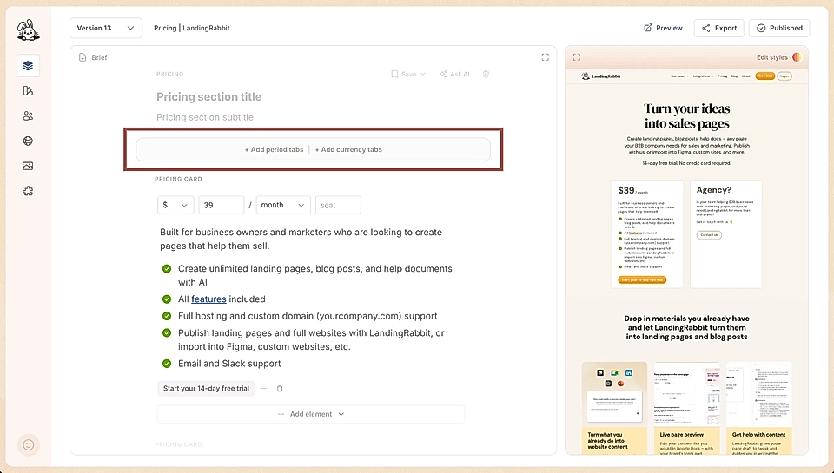Open the design templates sidebar icon

(x=28, y=91)
